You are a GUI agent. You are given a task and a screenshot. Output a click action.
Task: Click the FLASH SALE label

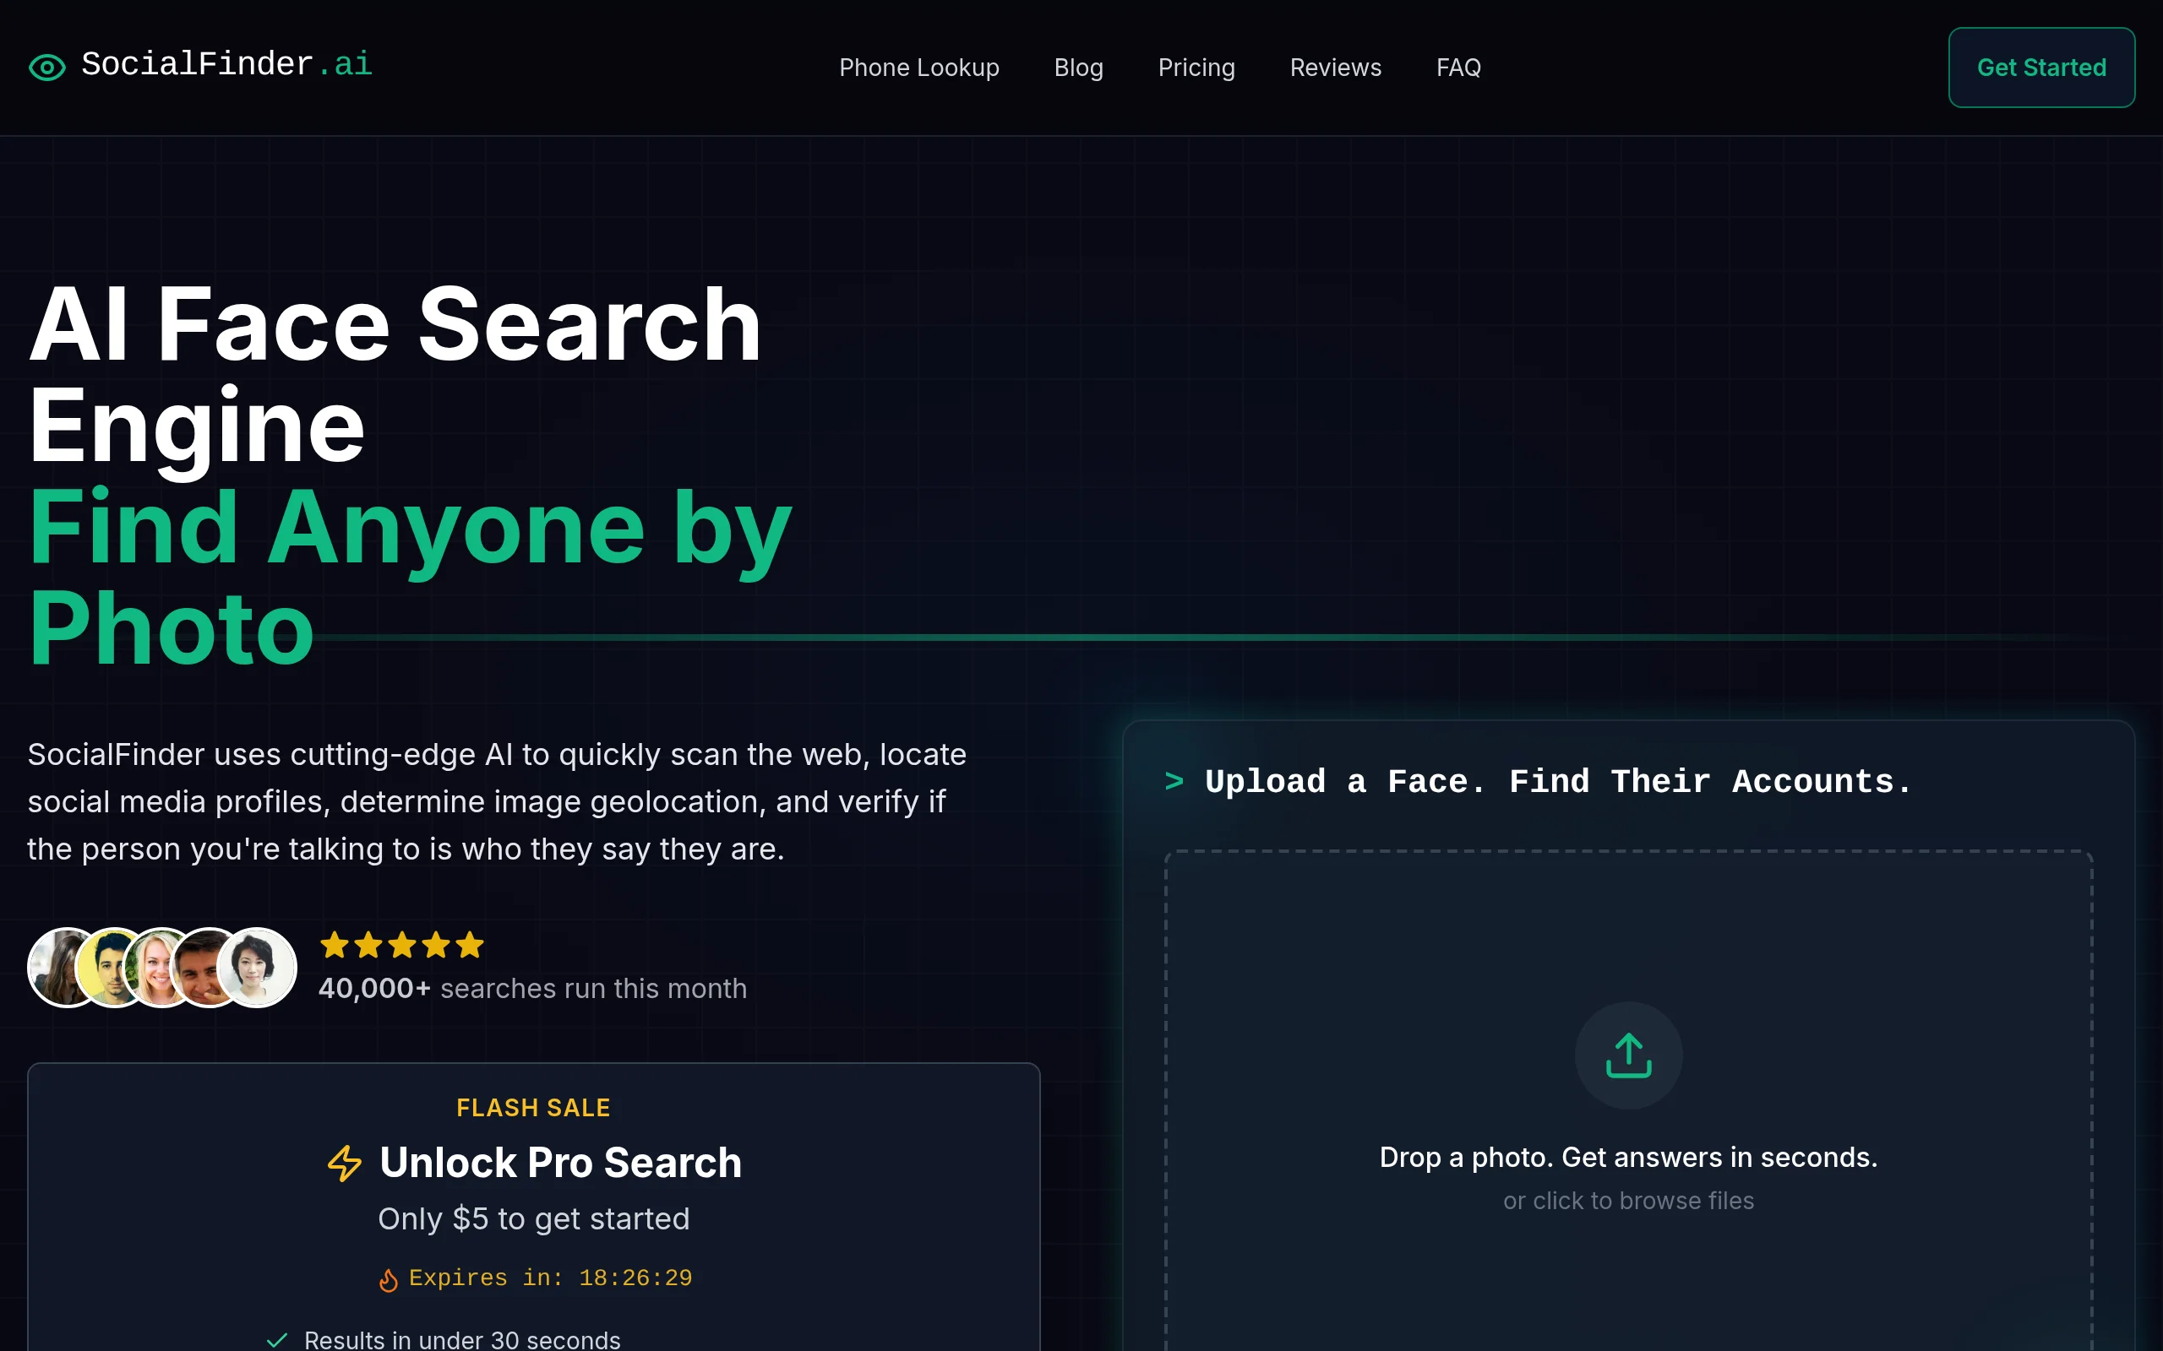[x=534, y=1108]
